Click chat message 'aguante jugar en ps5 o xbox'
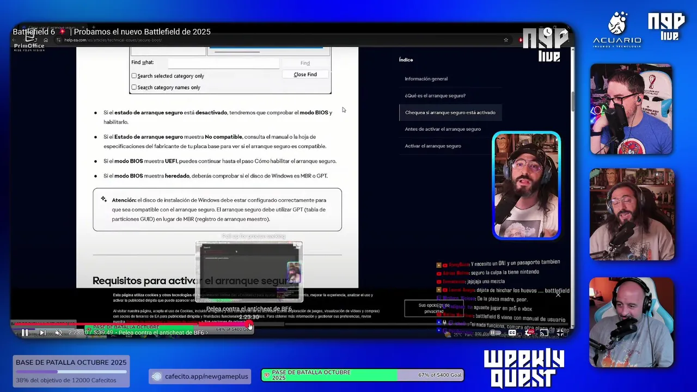Screen dimensions: 697x392 (503, 308)
